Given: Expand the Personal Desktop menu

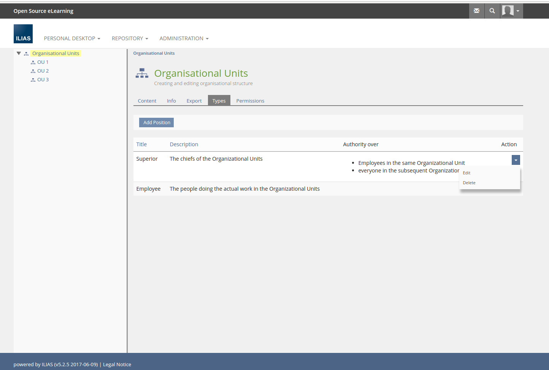Looking at the screenshot, I should click(x=72, y=38).
